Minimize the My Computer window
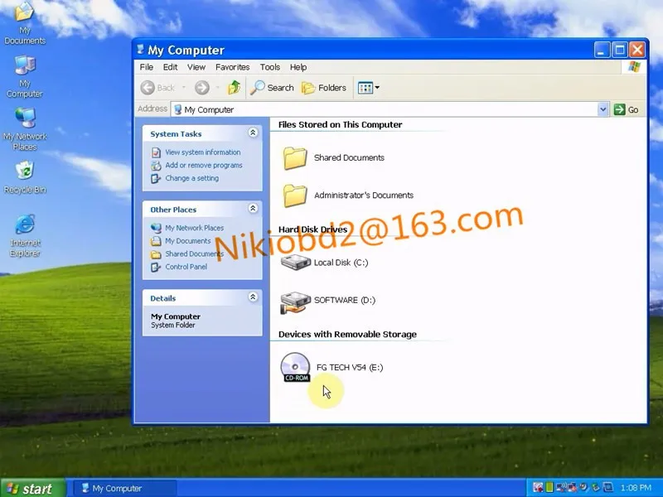663x497 pixels. (x=602, y=50)
